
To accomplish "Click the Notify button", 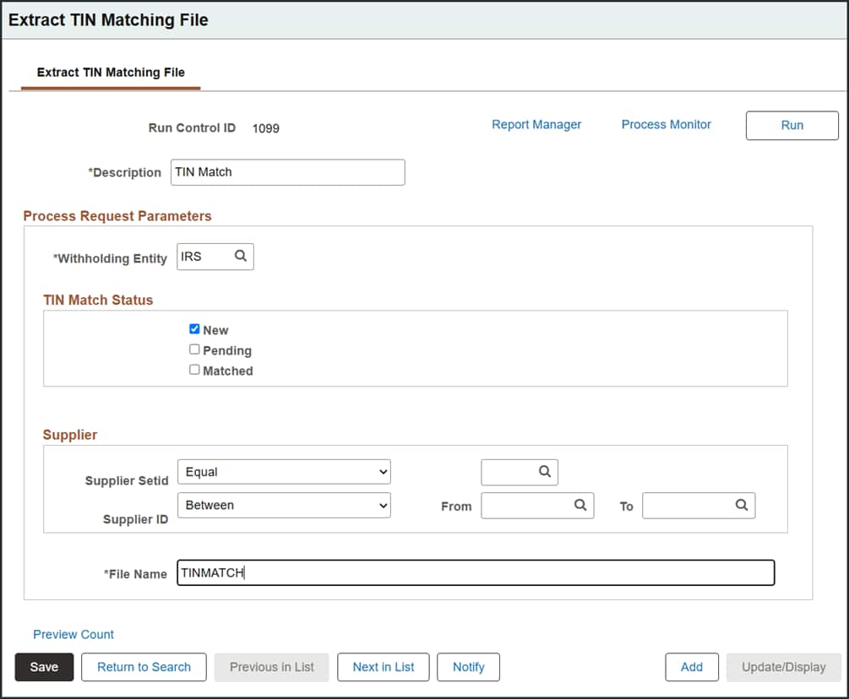I will (x=468, y=667).
